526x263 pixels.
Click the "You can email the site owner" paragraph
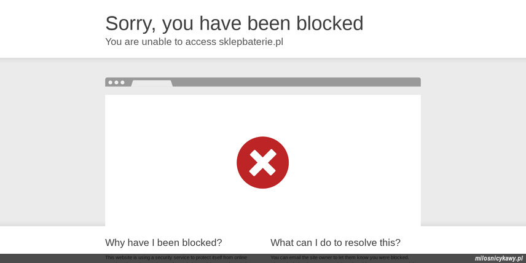[340, 257]
